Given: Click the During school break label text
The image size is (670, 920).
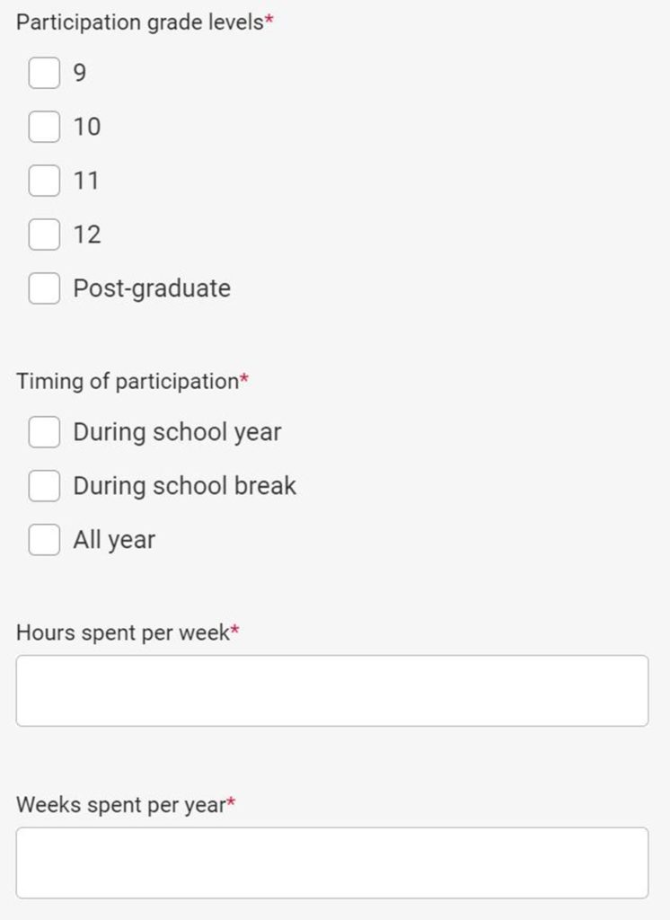Looking at the screenshot, I should 184,486.
